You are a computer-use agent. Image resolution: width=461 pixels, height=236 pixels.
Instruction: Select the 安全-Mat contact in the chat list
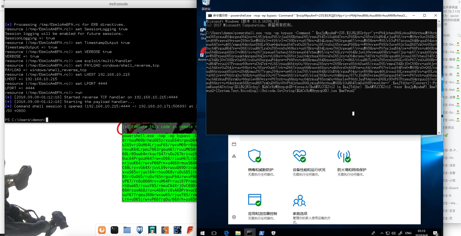click(452, 90)
